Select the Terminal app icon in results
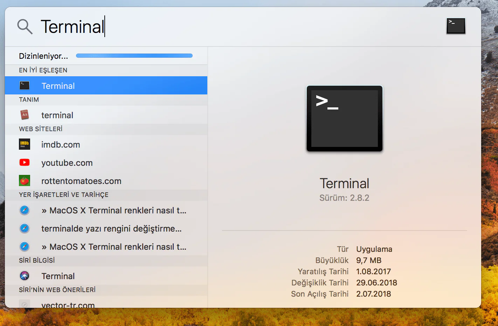498x326 pixels. 24,85
